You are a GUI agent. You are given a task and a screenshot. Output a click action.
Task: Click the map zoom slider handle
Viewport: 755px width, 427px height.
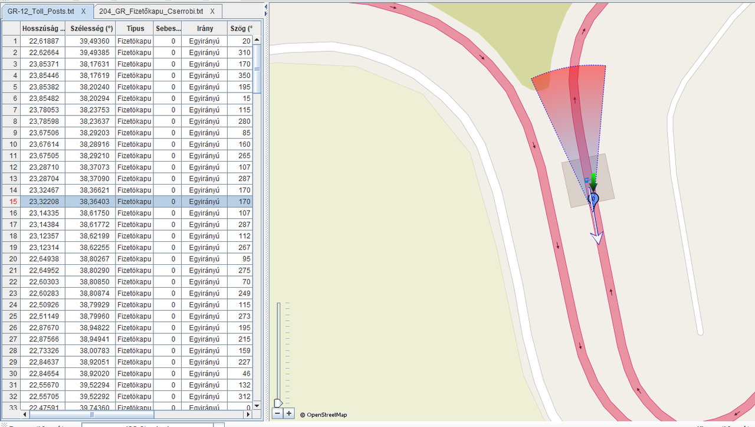tap(278, 403)
